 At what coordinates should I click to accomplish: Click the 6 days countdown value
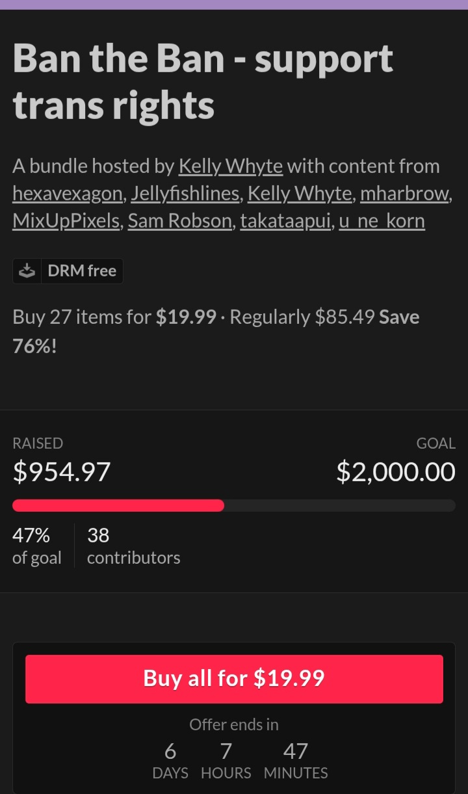point(170,752)
